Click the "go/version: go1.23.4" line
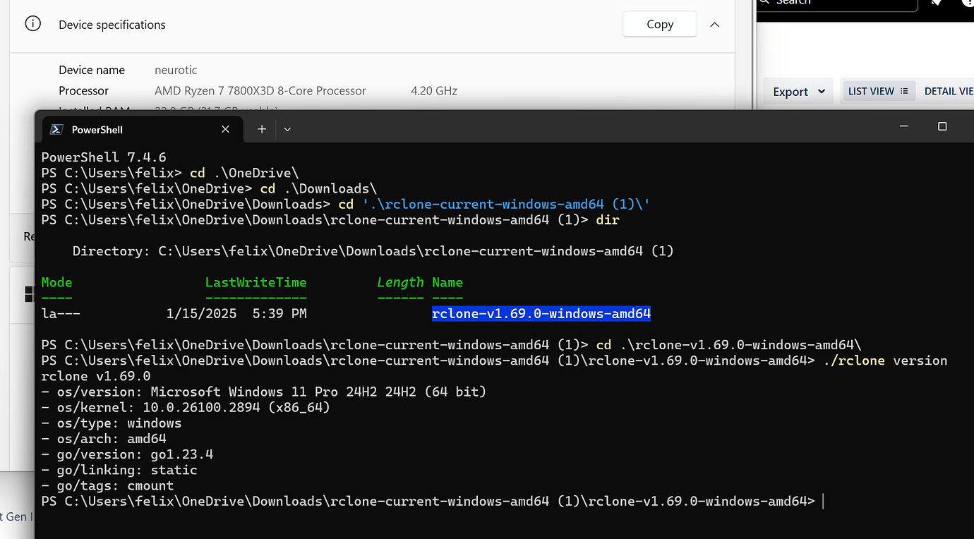 coord(127,454)
